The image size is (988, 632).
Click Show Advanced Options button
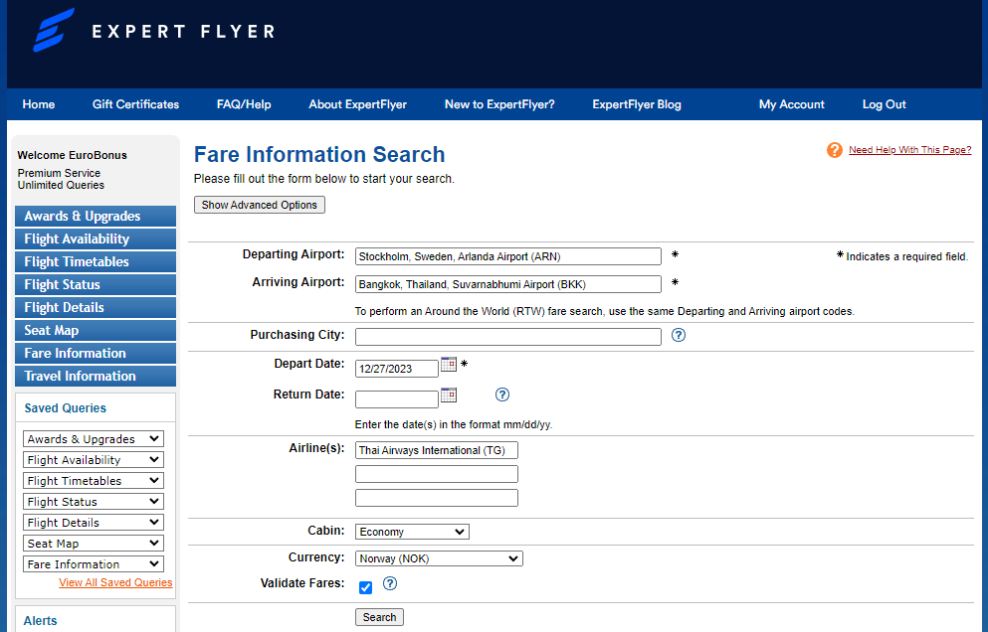(260, 205)
